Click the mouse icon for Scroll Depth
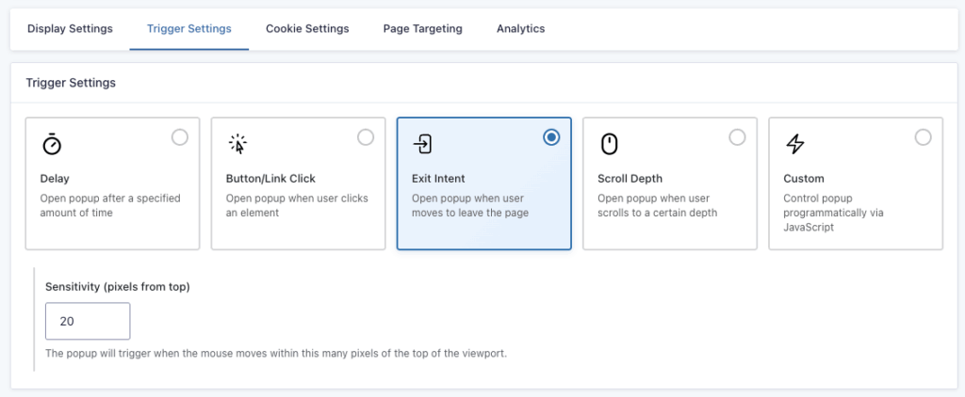This screenshot has width=965, height=397. pos(609,144)
